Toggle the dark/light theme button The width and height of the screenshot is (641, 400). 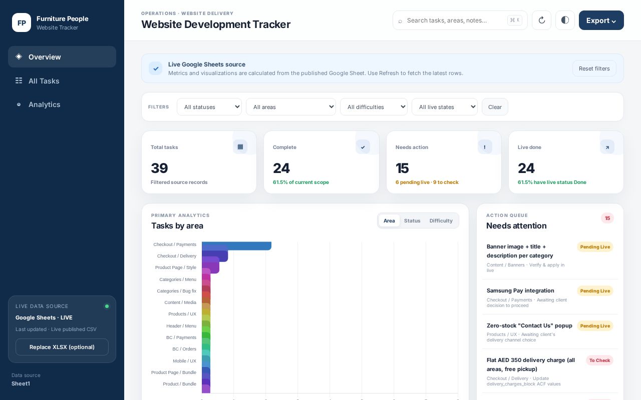tap(565, 20)
